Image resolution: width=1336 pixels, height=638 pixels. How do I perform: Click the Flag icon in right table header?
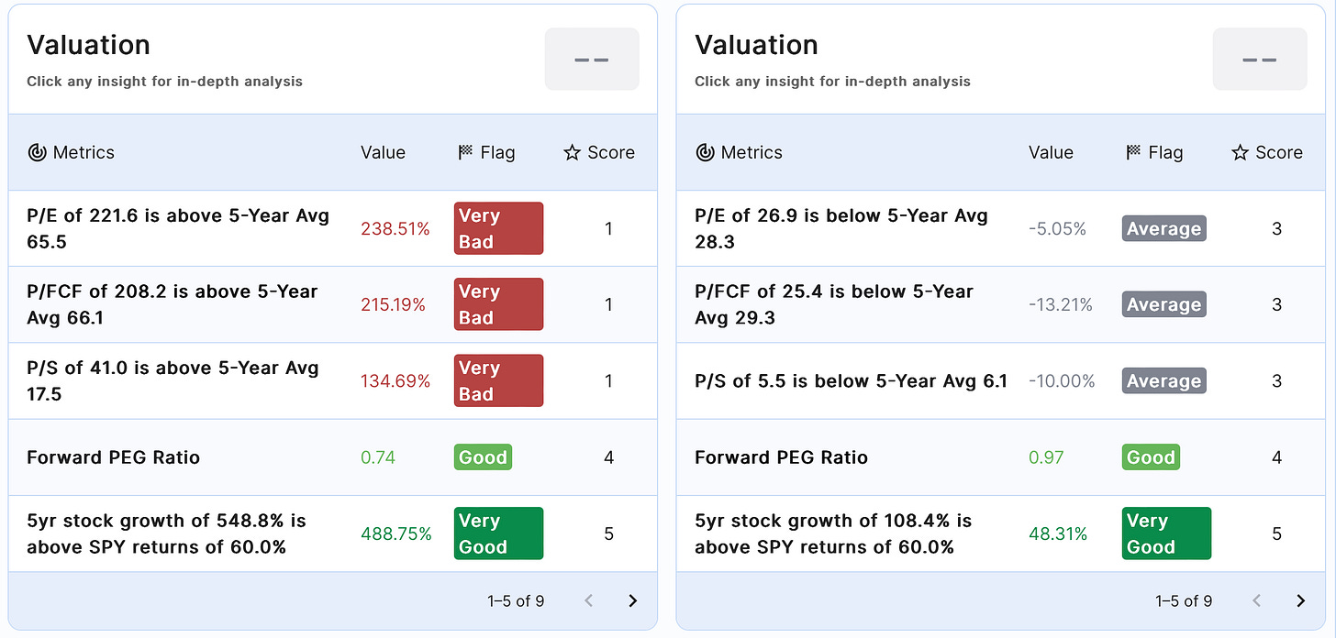pyautogui.click(x=1133, y=153)
